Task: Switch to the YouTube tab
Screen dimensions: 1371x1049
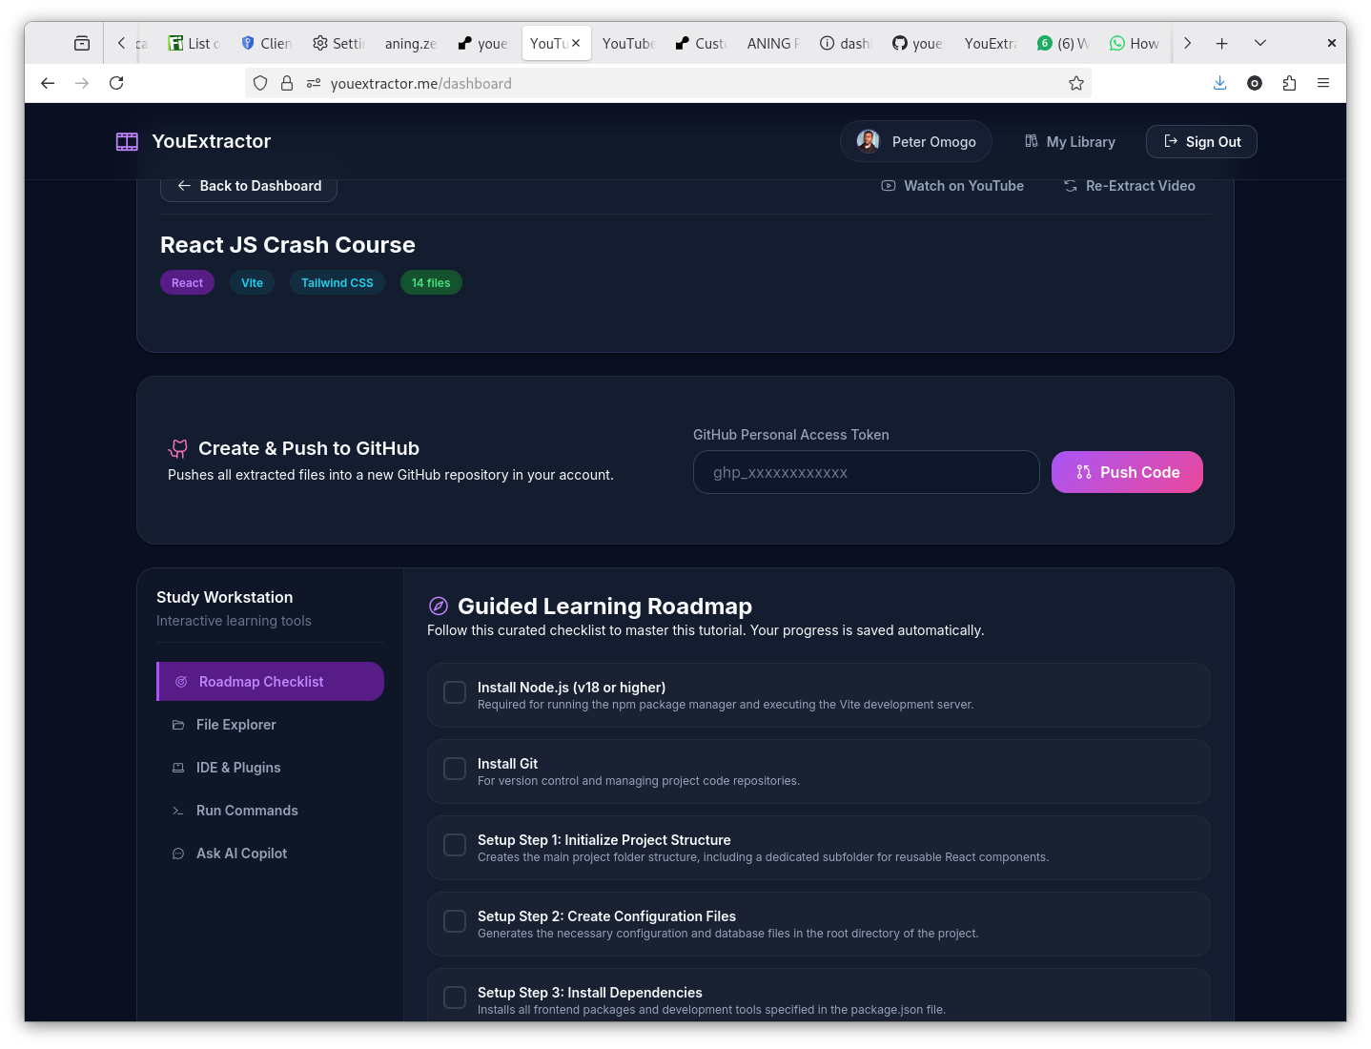Action: coord(628,44)
